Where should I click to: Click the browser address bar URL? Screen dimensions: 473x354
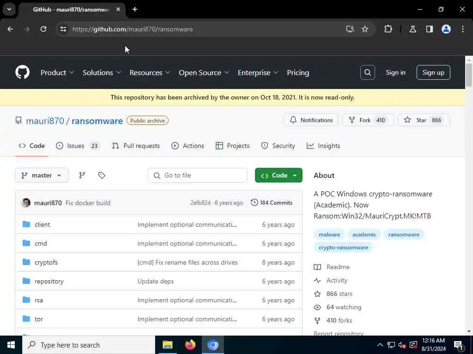click(133, 29)
